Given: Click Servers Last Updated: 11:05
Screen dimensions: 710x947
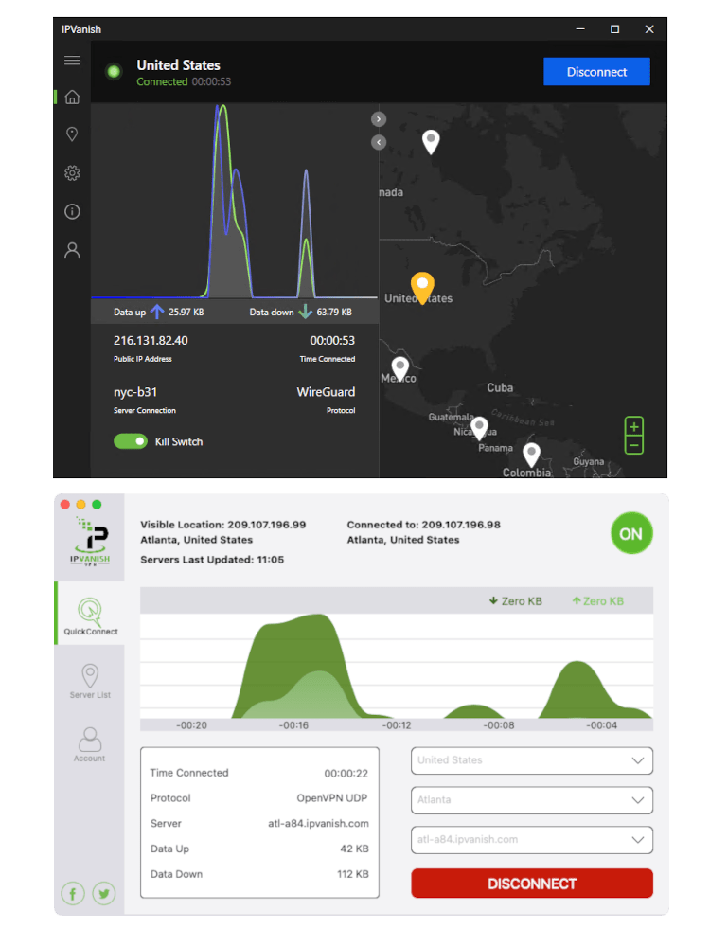Looking at the screenshot, I should tap(212, 560).
